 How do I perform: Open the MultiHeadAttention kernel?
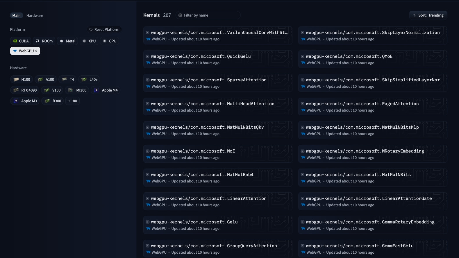pyautogui.click(x=218, y=107)
